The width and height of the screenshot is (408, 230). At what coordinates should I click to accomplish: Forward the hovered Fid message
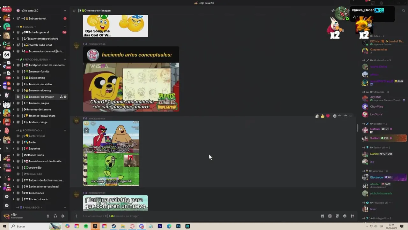click(345, 116)
